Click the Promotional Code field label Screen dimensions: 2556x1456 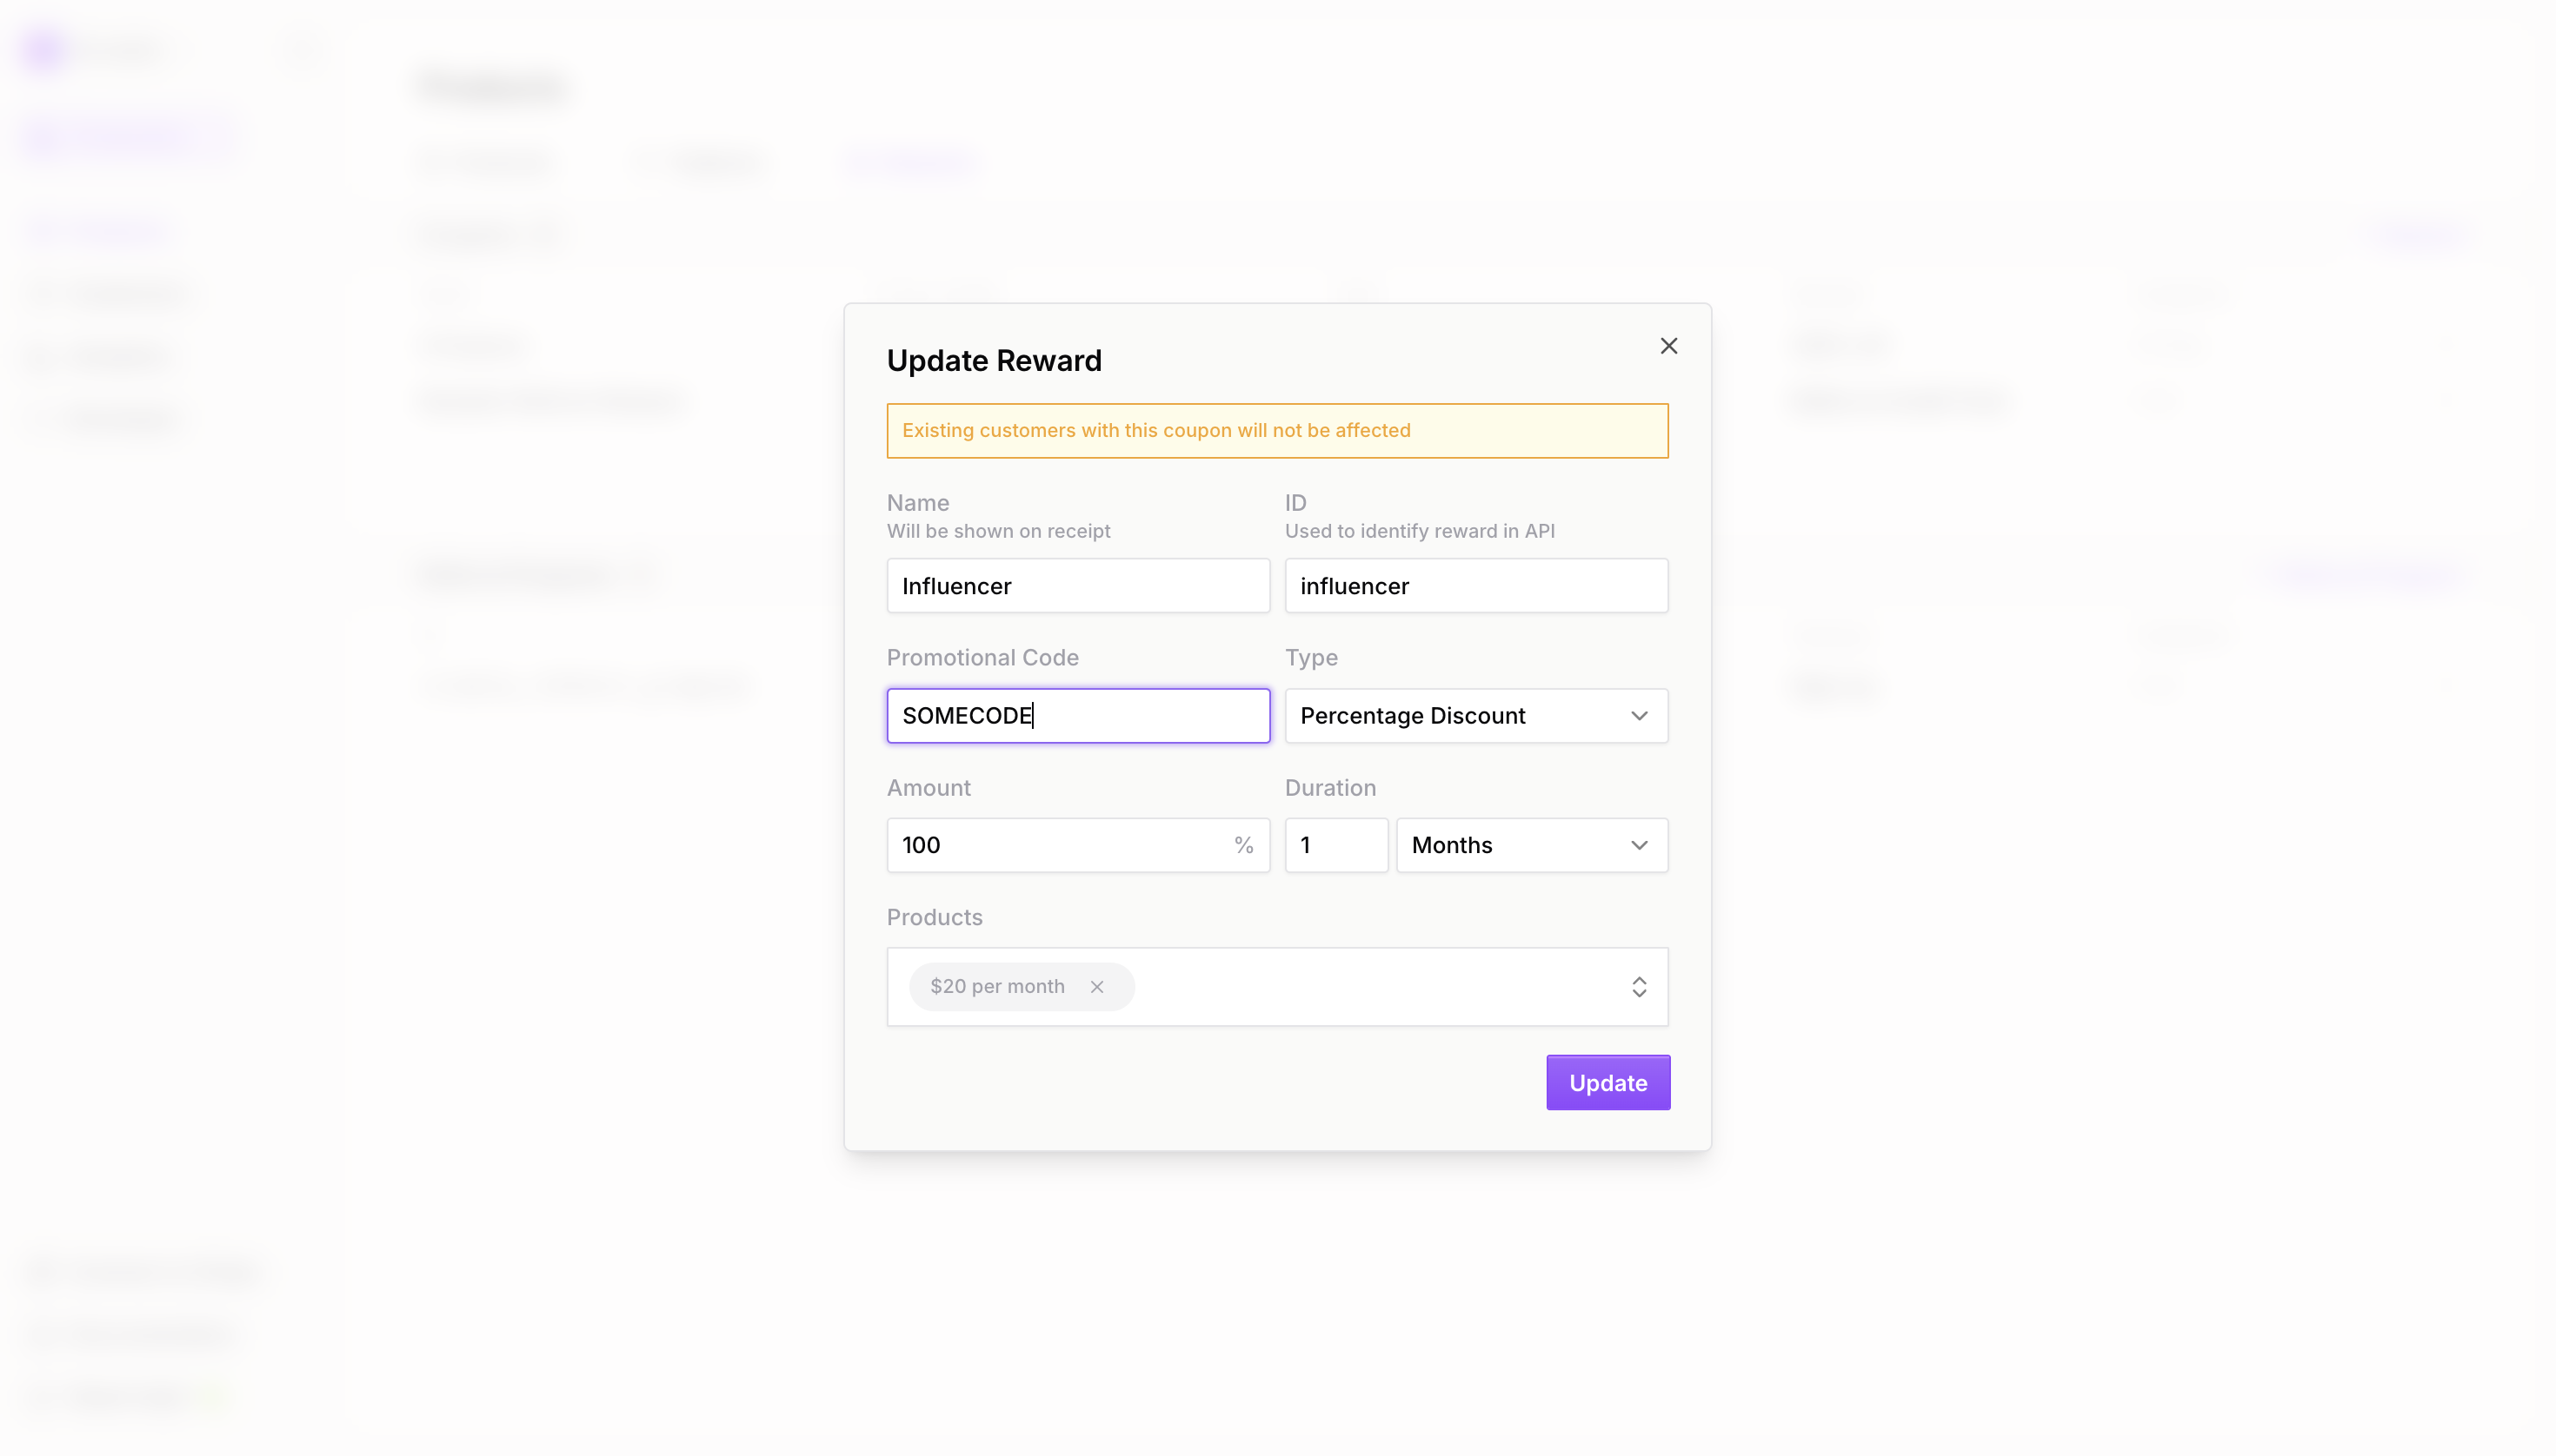point(982,658)
